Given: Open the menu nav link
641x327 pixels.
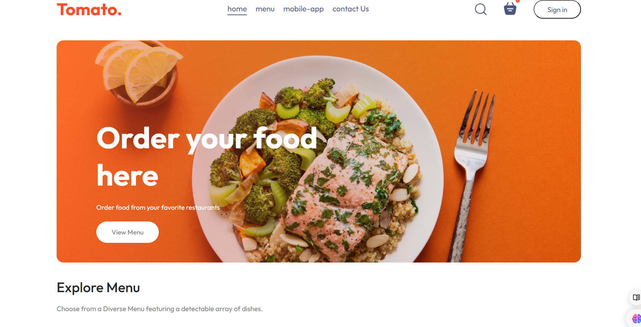Looking at the screenshot, I should 265,9.
